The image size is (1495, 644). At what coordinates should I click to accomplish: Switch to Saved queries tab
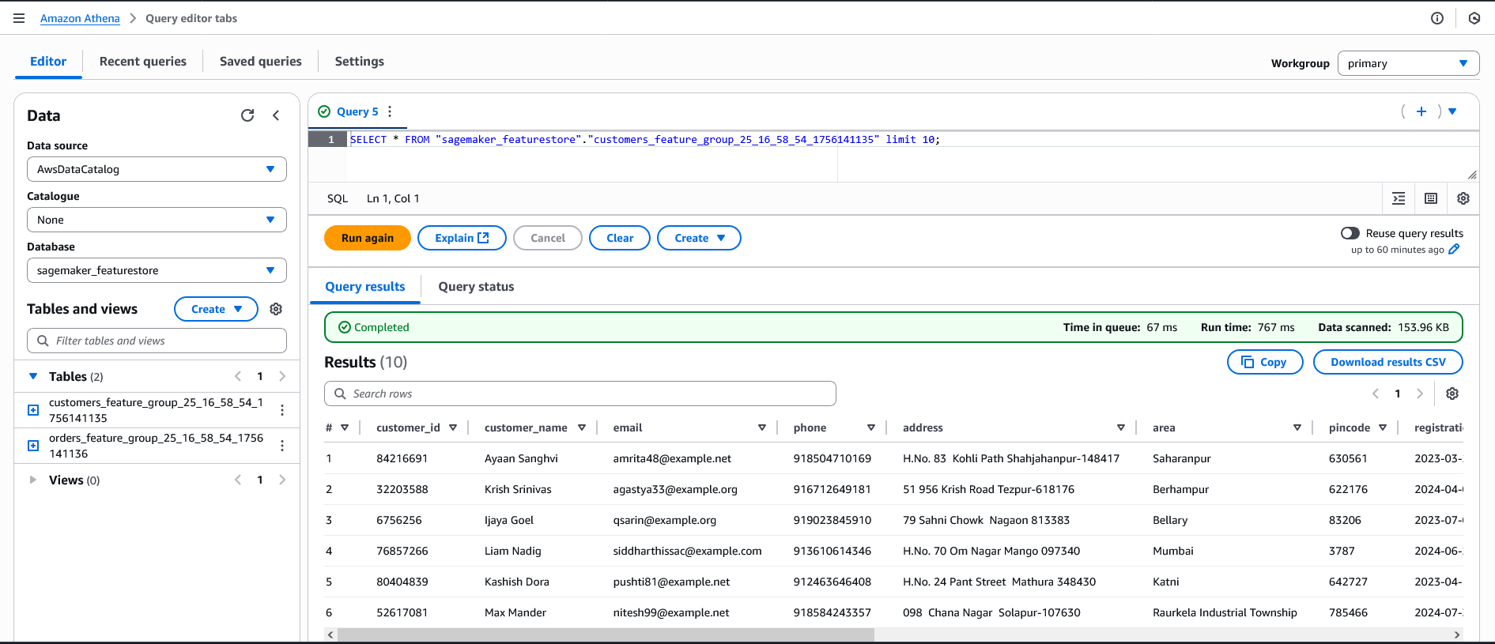click(261, 61)
